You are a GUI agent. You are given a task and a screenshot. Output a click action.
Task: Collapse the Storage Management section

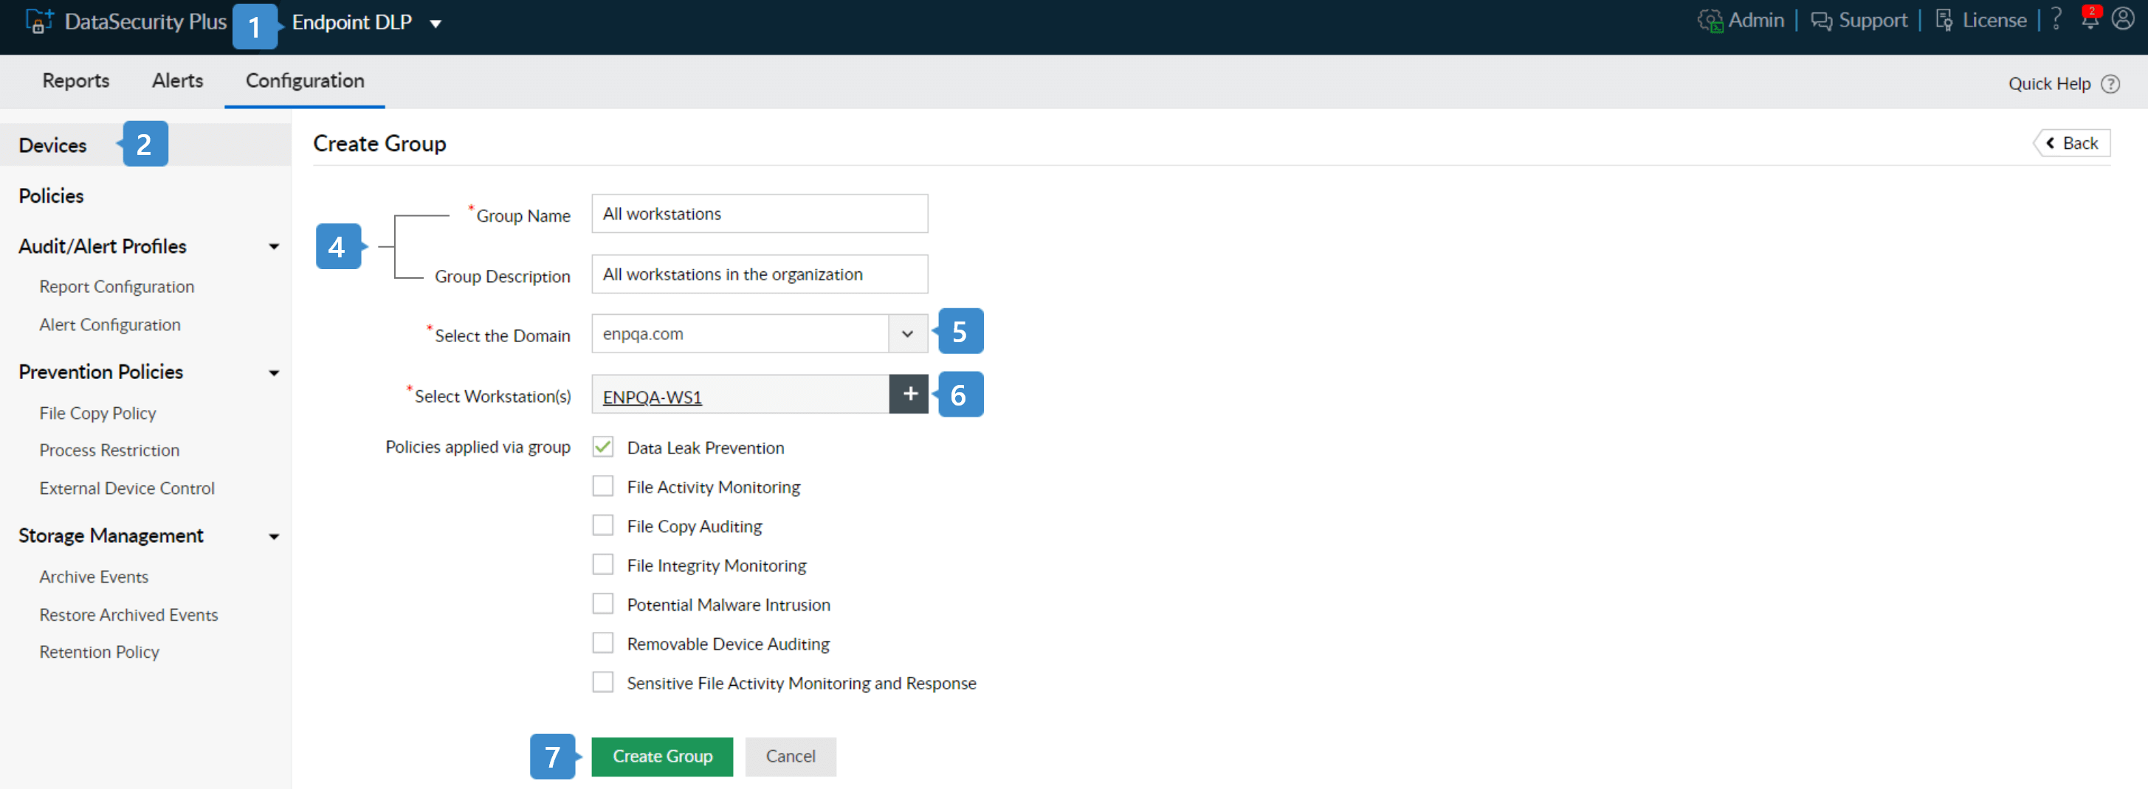pyautogui.click(x=274, y=537)
